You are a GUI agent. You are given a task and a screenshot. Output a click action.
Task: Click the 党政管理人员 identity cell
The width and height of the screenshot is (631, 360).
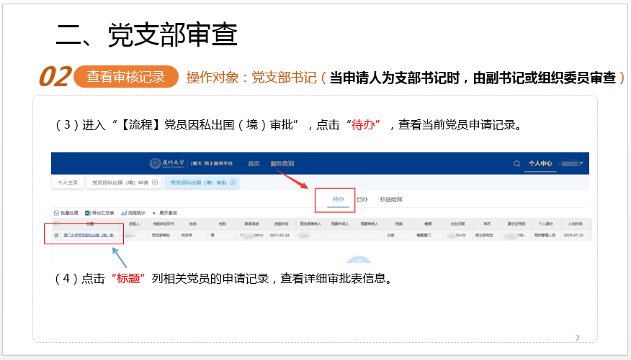click(x=545, y=235)
